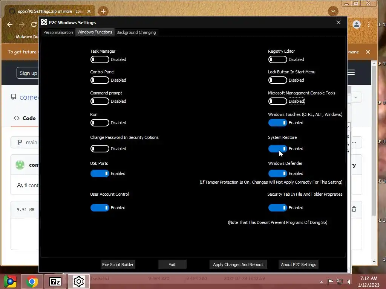Image resolution: width=386 pixels, height=289 pixels.
Task: Toggle Change Password In Security Options switch
Action: click(100, 149)
